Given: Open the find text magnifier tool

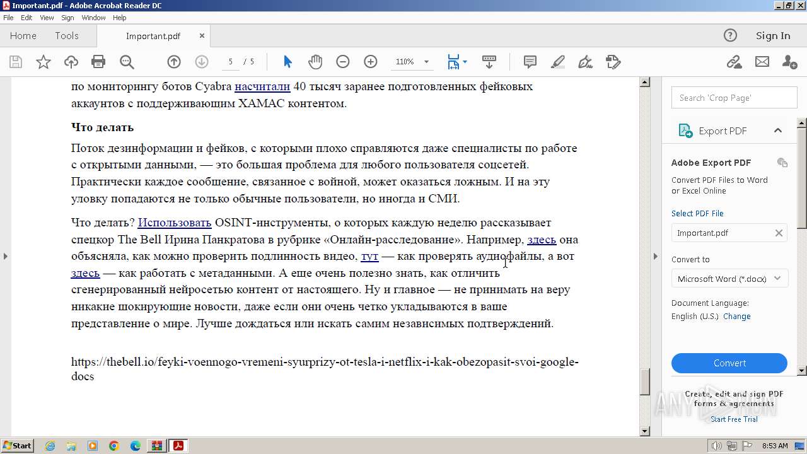Looking at the screenshot, I should 127,62.
